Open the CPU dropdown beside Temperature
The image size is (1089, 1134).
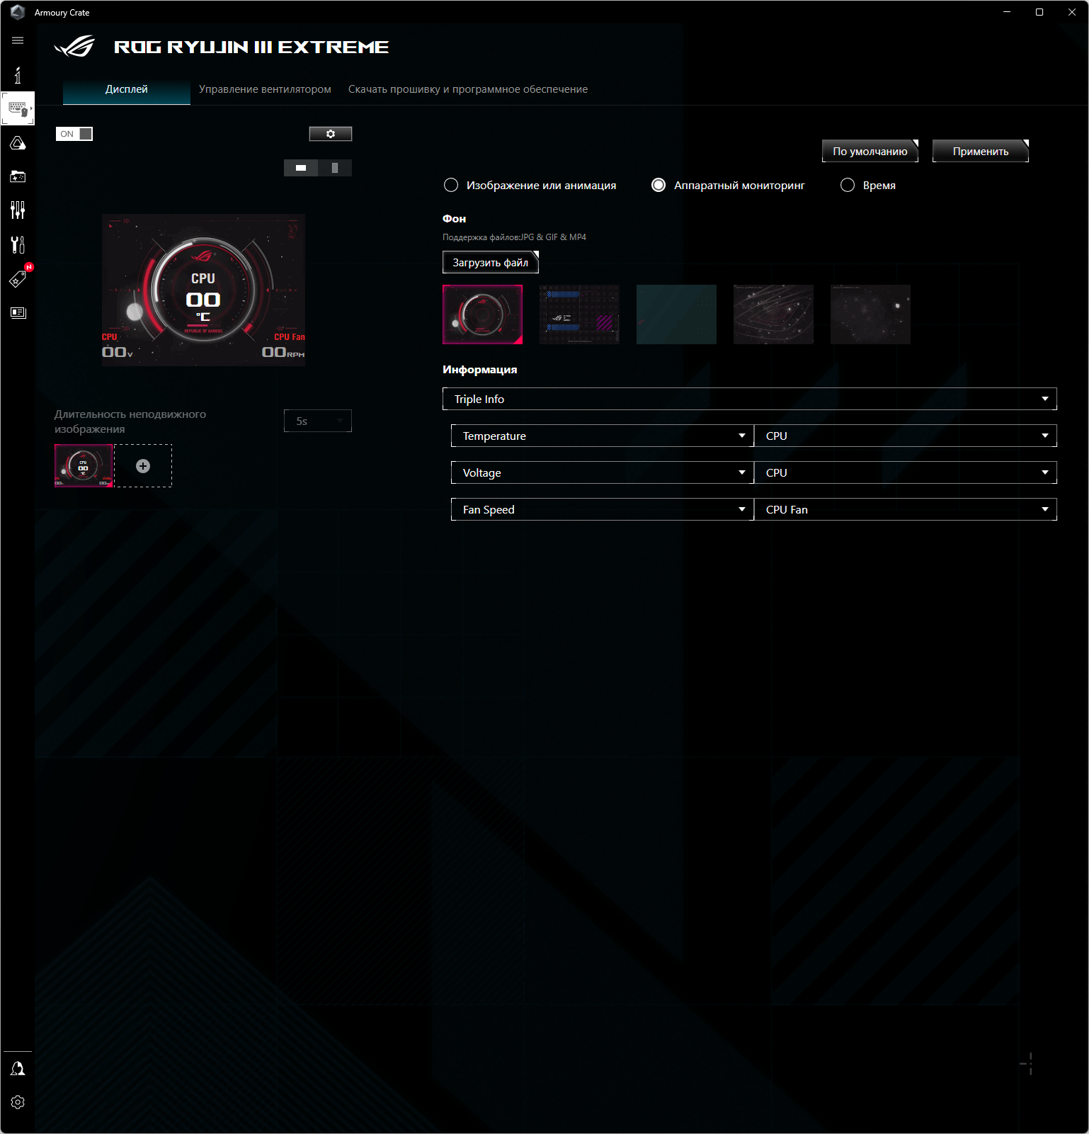906,436
